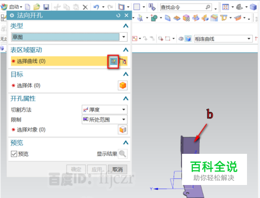Click the blue curved sheet icon in the second toolbar row

(167, 18)
